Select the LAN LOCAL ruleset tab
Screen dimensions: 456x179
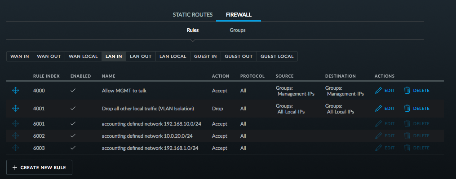(x=173, y=57)
